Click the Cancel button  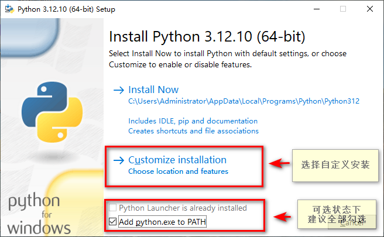352,222
